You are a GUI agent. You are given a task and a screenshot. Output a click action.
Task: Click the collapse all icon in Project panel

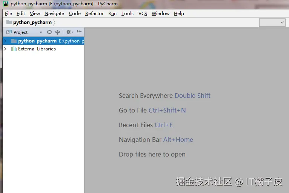click(x=57, y=32)
